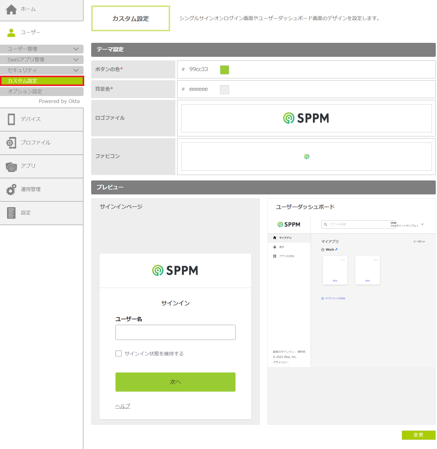This screenshot has width=437, height=449.
Task: Open the 並べ替え sort dropdown
Action: (x=419, y=242)
